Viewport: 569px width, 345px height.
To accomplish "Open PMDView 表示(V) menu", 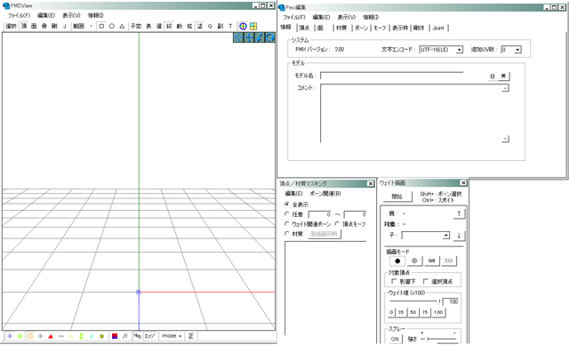I will click(71, 16).
